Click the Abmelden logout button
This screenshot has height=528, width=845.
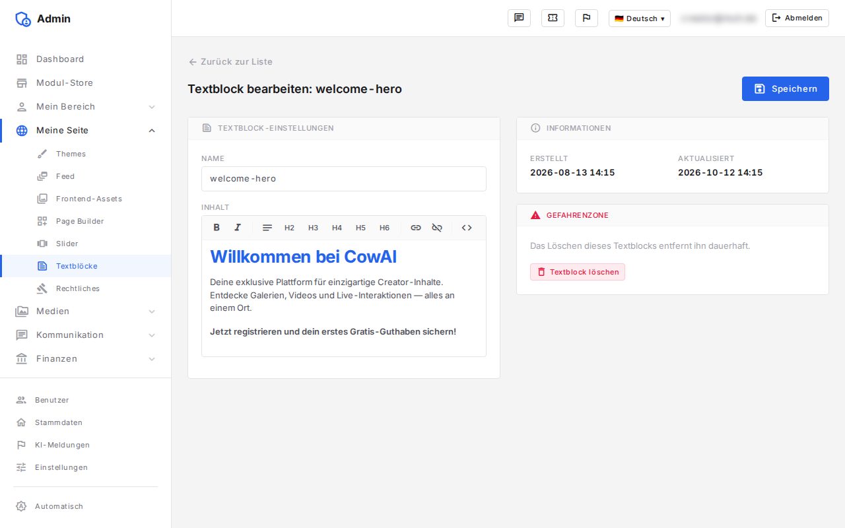[x=797, y=18]
